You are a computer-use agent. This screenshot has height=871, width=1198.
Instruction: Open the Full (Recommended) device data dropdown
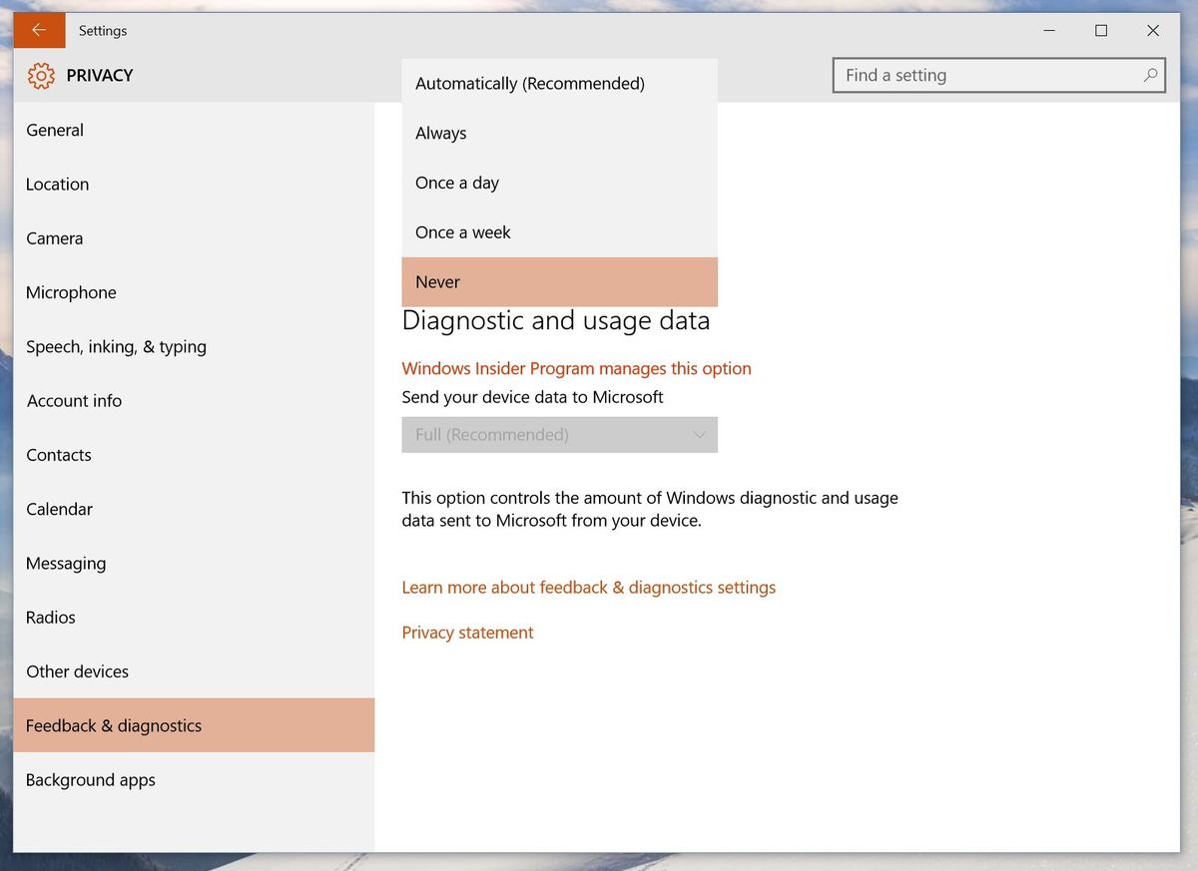[559, 434]
